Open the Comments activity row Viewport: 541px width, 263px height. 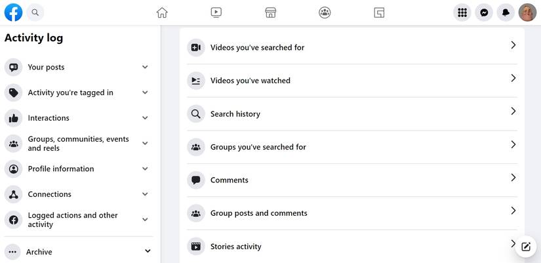[x=352, y=180]
